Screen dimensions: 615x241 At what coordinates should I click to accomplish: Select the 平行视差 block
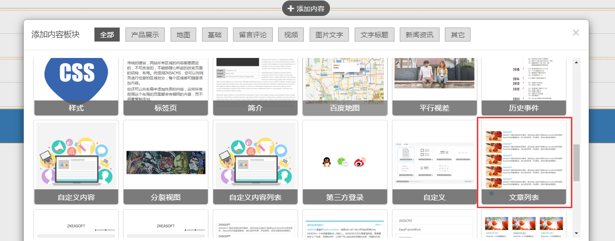point(434,86)
